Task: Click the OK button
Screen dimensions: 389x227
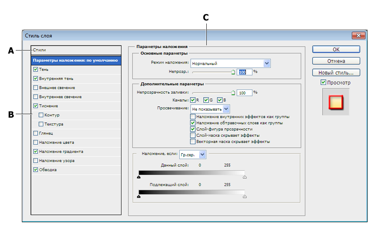Action: click(336, 49)
